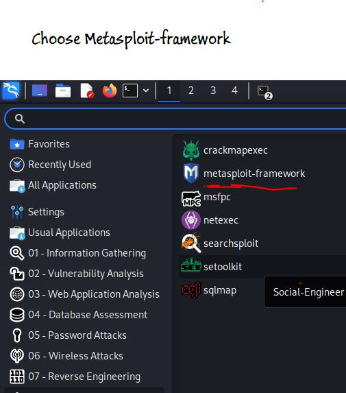Switch to workspace 2
Viewport: 346px width, 393px height.
point(191,91)
